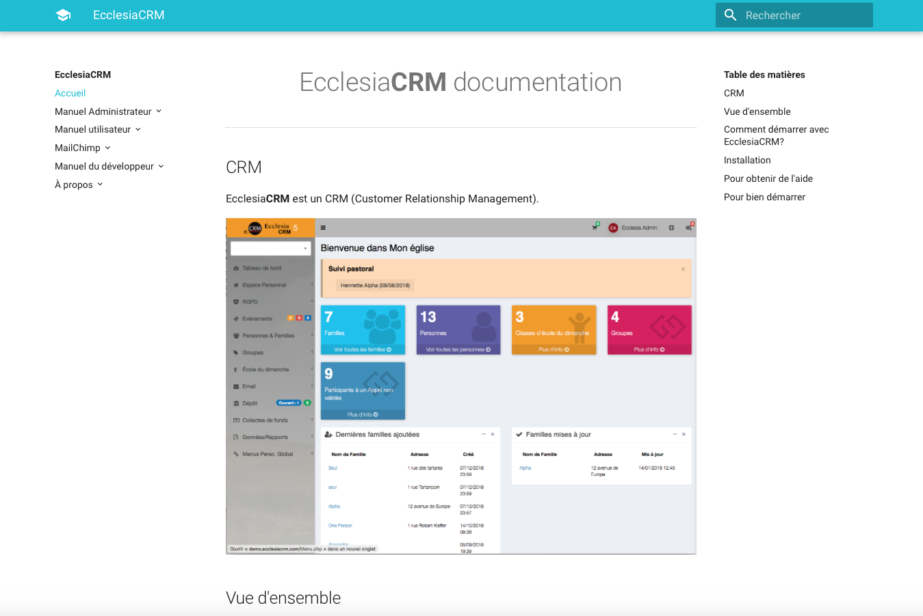Select Vue d'ensemble in table of contents
Image resolution: width=923 pixels, height=616 pixels.
coord(757,111)
